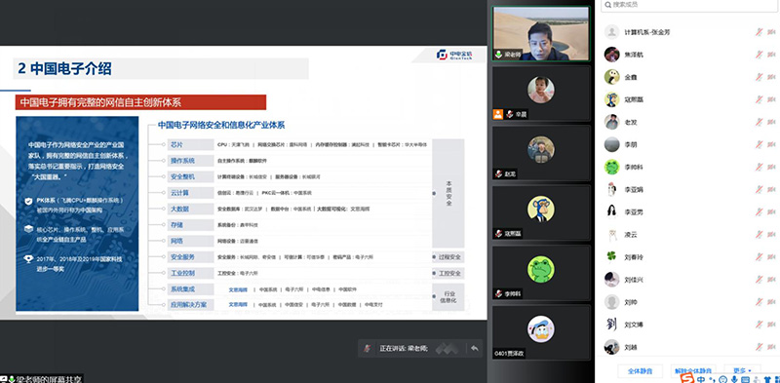
Task: Click the 全体静音 button
Action: click(640, 370)
